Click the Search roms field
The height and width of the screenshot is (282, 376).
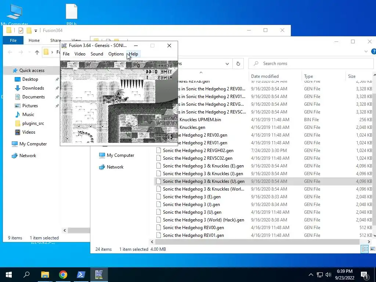pyautogui.click(x=311, y=64)
